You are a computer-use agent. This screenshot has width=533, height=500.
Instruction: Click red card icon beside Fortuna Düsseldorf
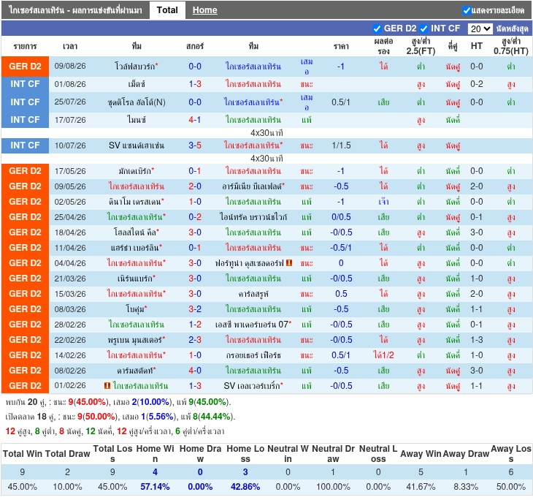[289, 262]
